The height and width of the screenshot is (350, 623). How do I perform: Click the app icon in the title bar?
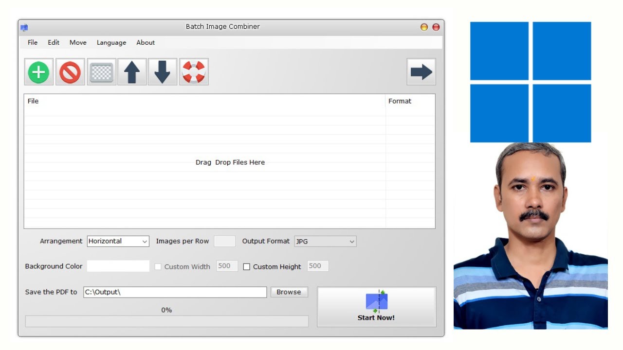pos(24,27)
